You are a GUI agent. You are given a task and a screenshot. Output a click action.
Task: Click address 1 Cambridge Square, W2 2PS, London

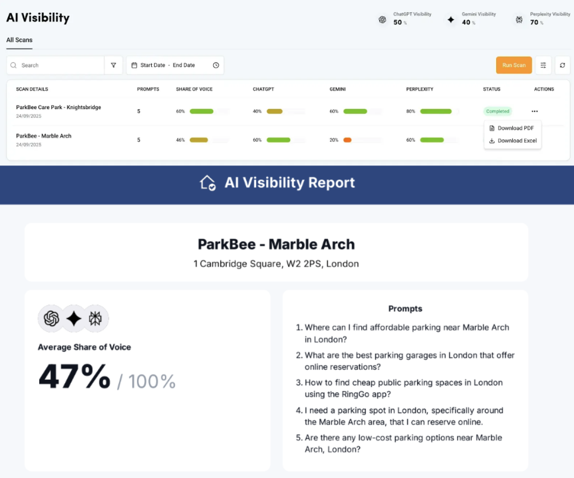click(x=276, y=264)
